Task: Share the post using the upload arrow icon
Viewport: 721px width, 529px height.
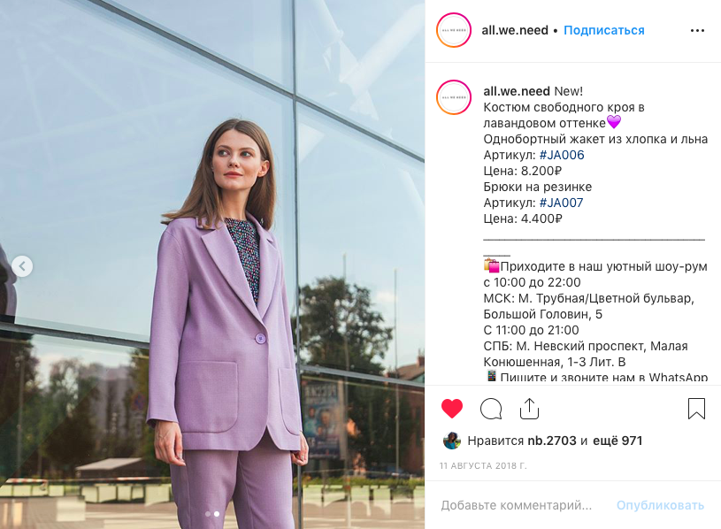Action: (x=529, y=409)
